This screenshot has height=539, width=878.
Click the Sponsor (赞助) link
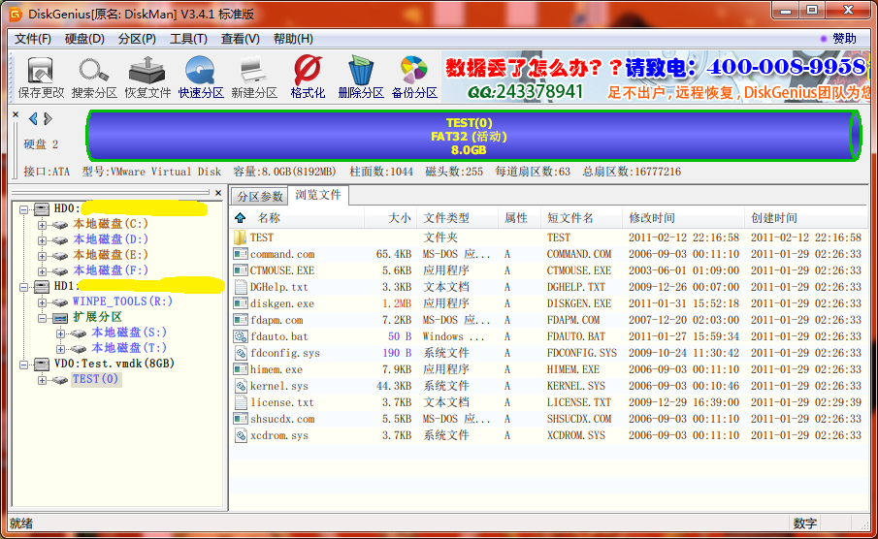tap(844, 39)
